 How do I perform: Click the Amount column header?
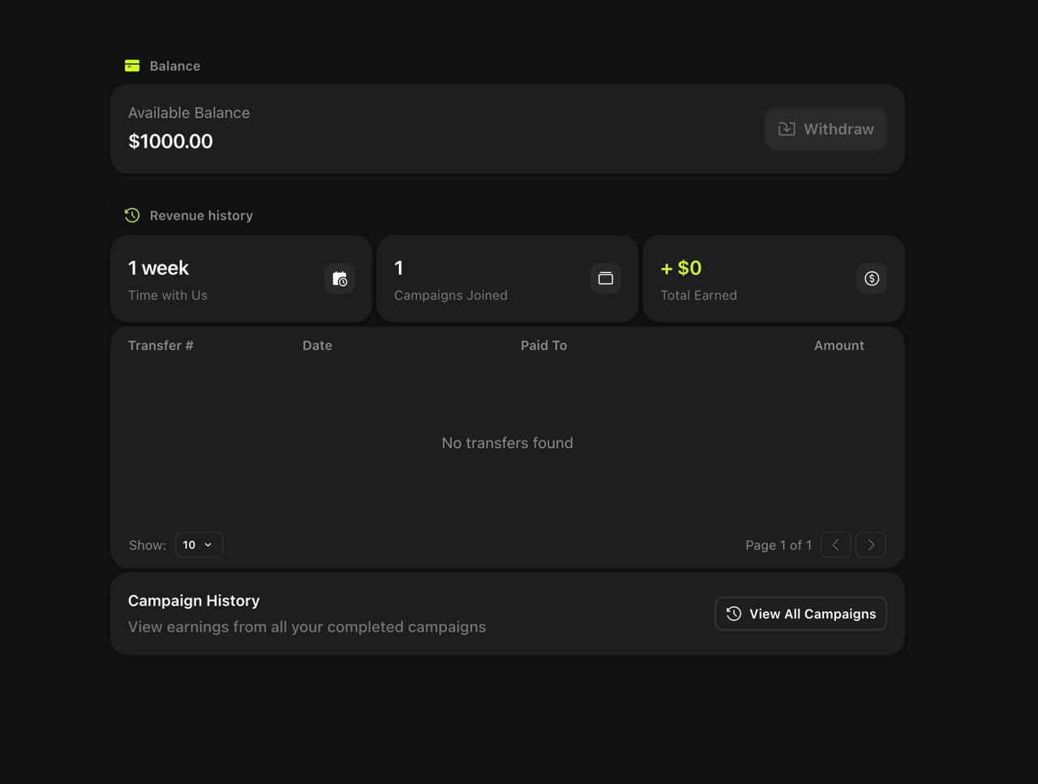[x=839, y=345]
